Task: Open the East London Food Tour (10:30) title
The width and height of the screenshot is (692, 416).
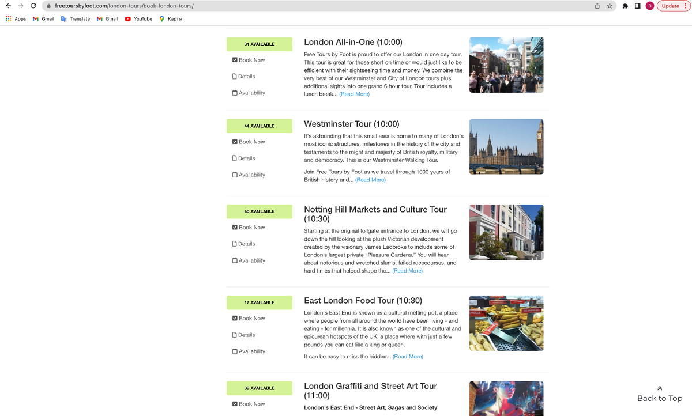Action: point(363,301)
